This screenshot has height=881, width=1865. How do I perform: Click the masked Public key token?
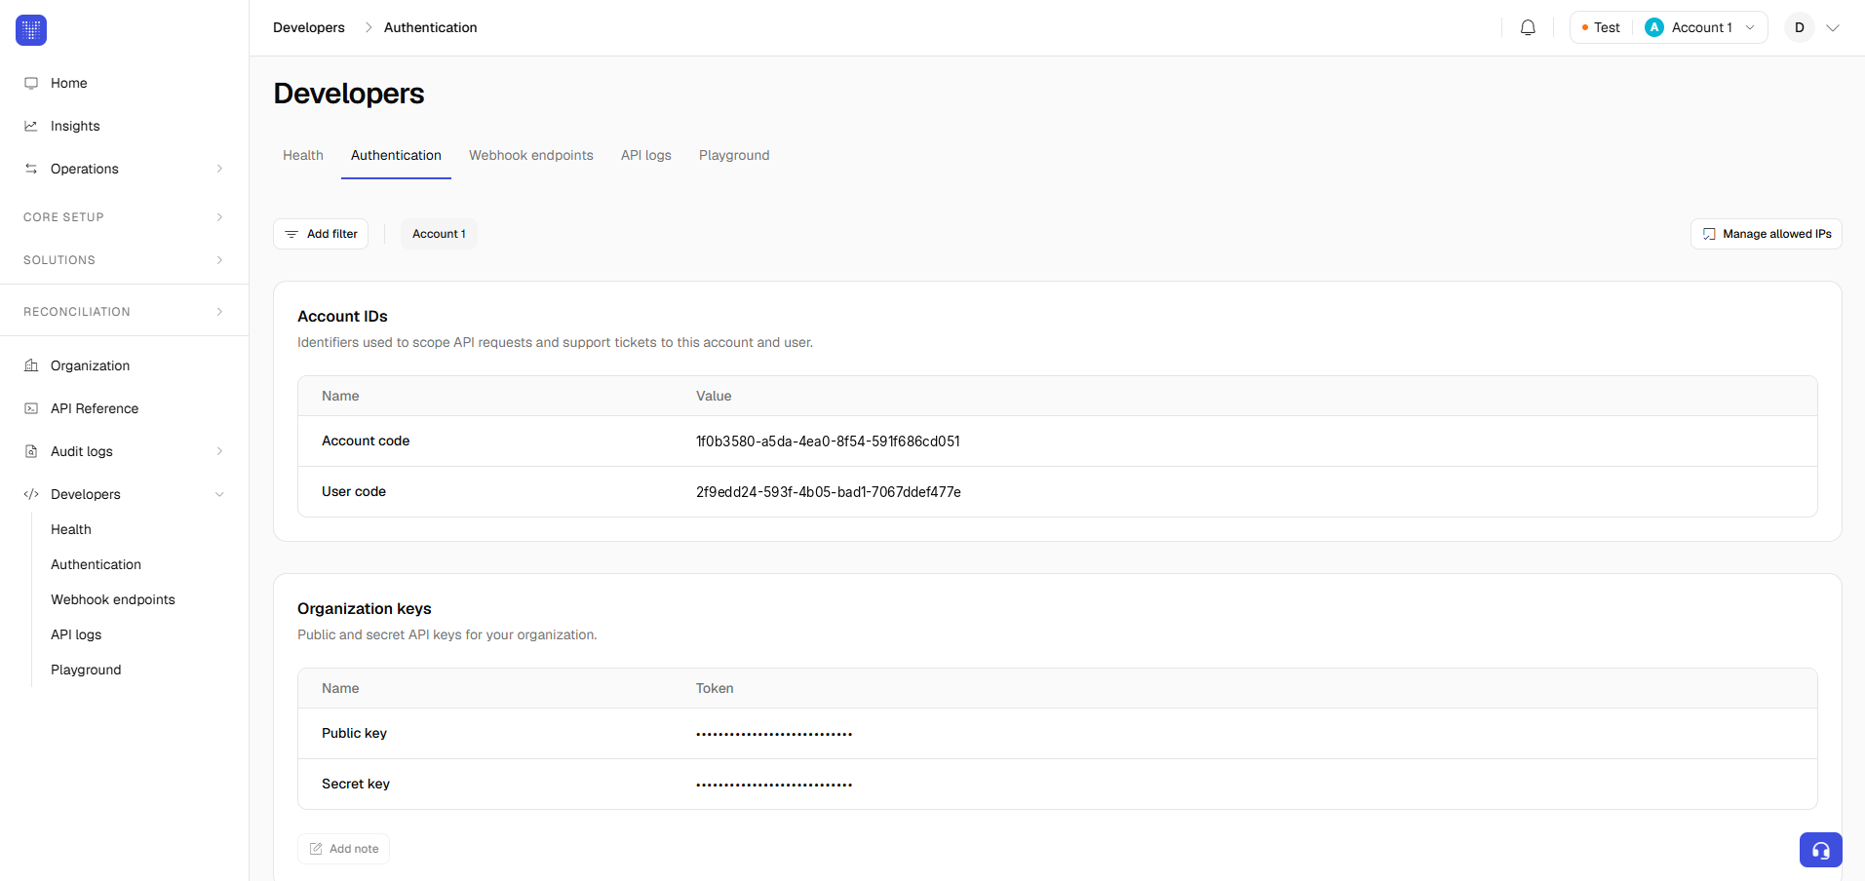[x=774, y=734]
